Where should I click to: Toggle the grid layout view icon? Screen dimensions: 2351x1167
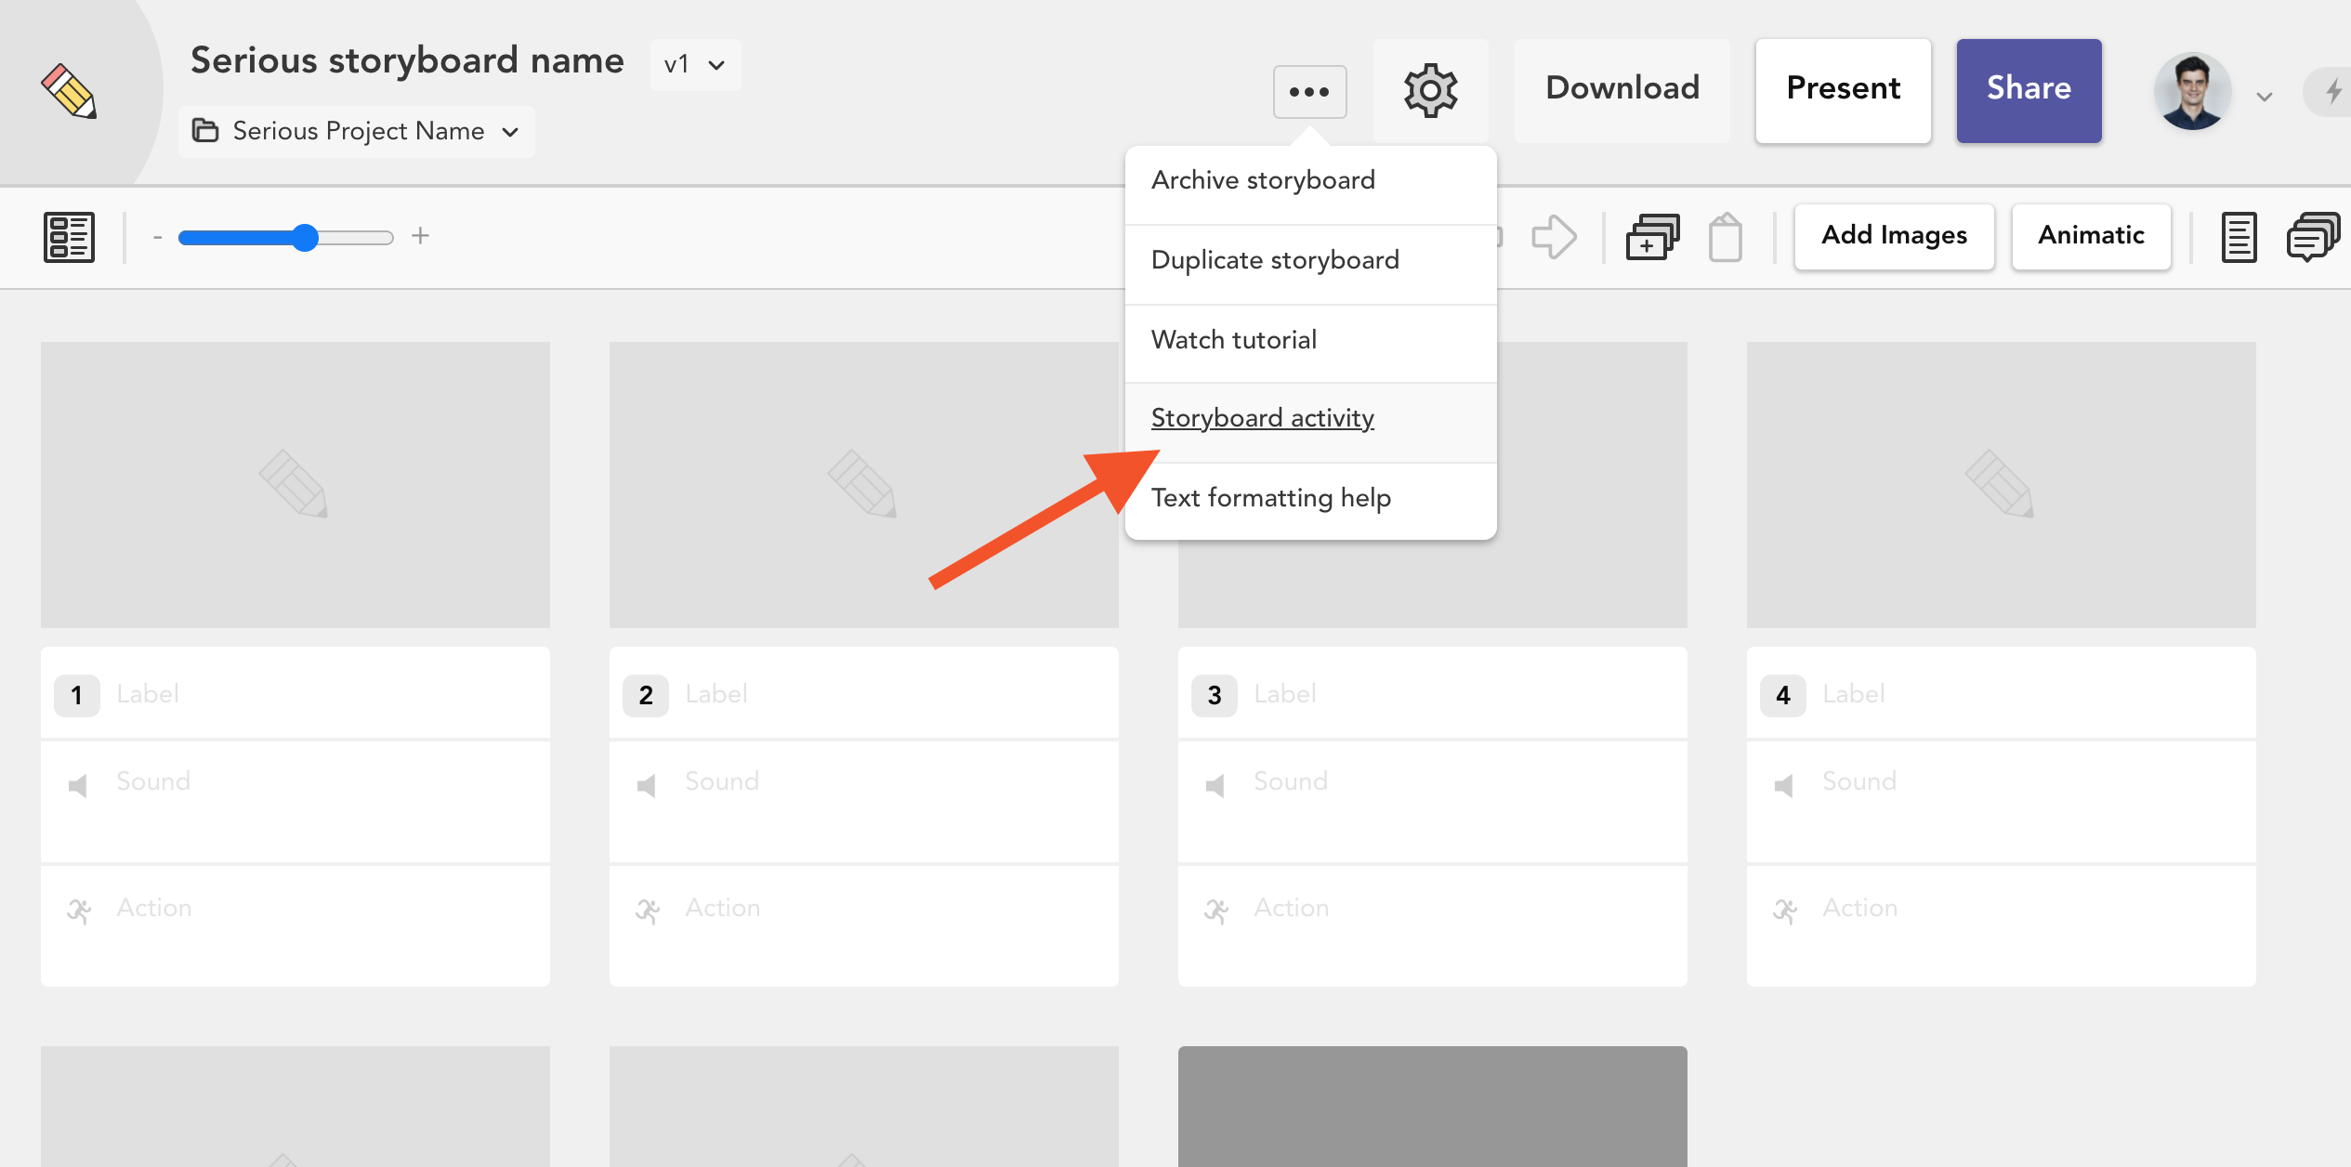coord(69,237)
